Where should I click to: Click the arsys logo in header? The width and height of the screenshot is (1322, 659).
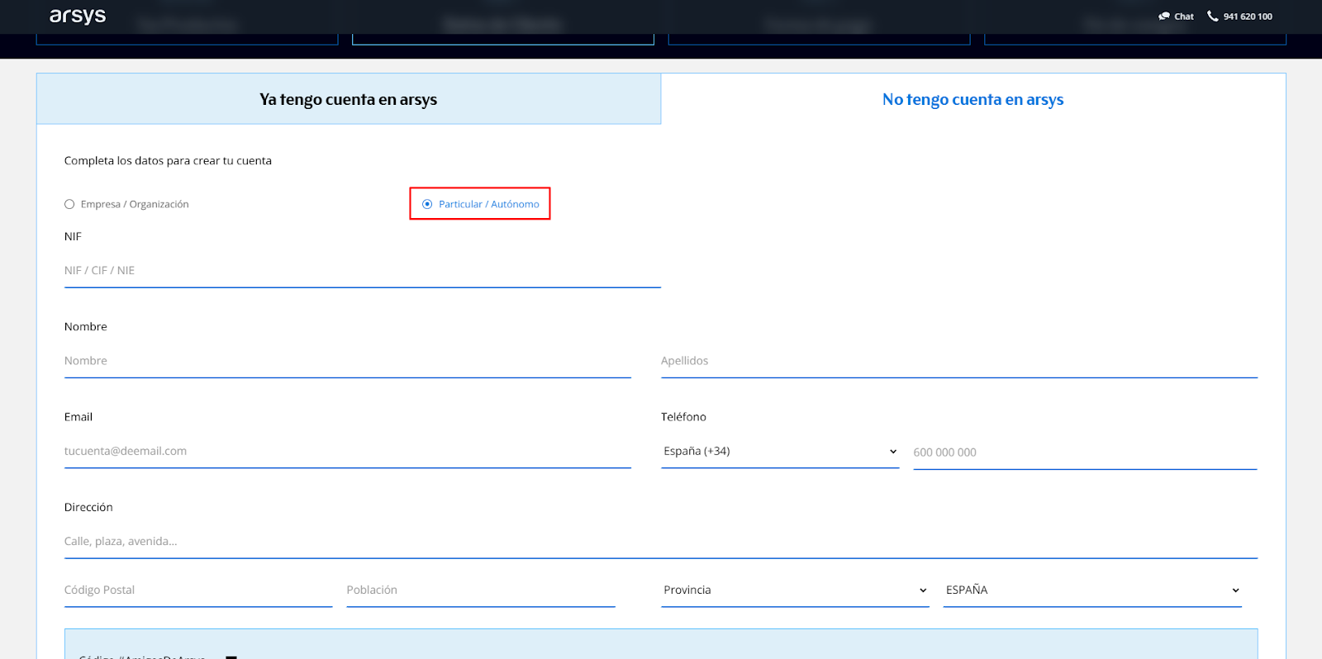[78, 17]
